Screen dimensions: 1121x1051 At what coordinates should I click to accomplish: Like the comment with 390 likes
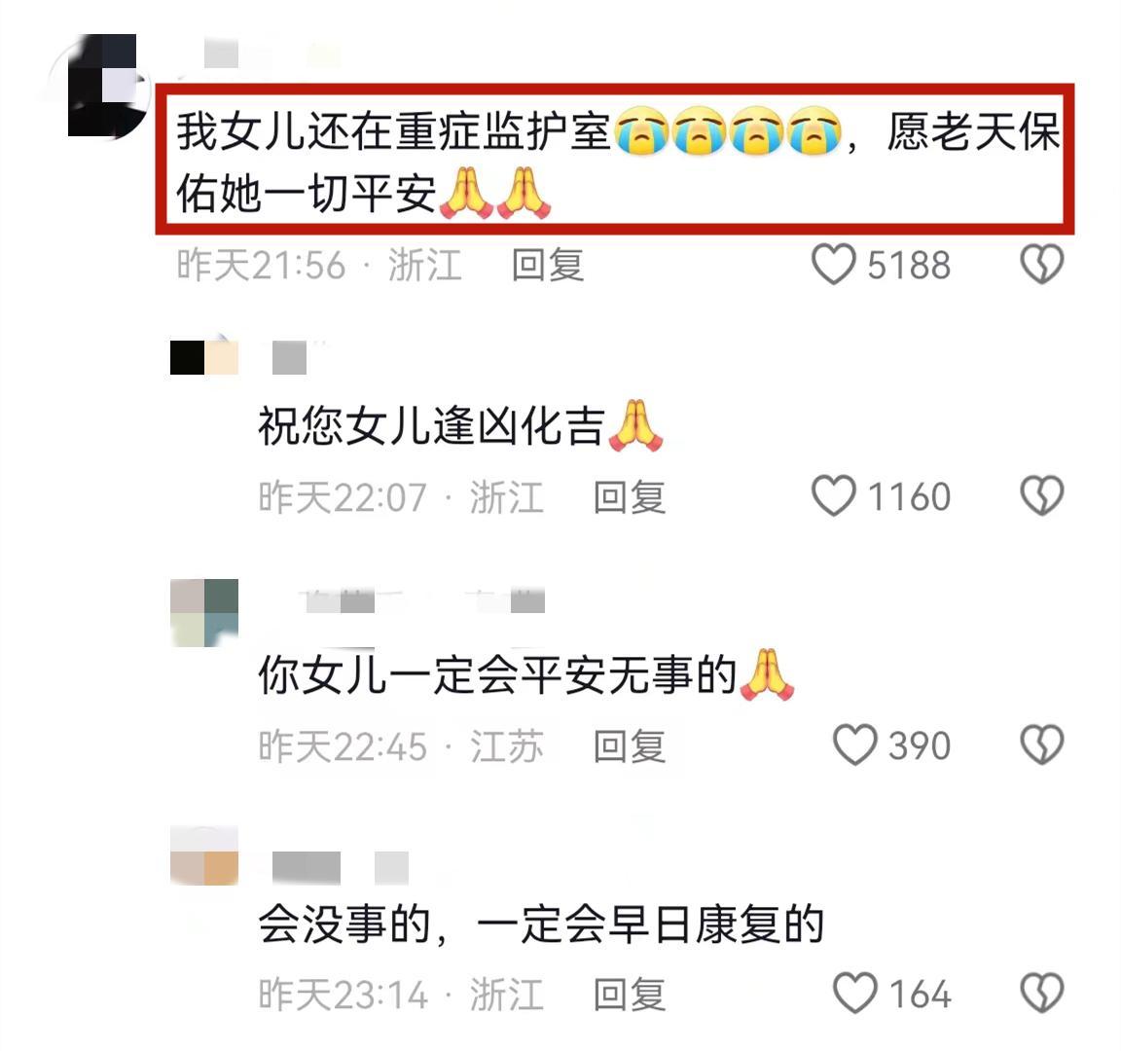coord(855,744)
